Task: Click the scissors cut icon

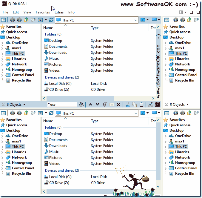Action: point(128,105)
